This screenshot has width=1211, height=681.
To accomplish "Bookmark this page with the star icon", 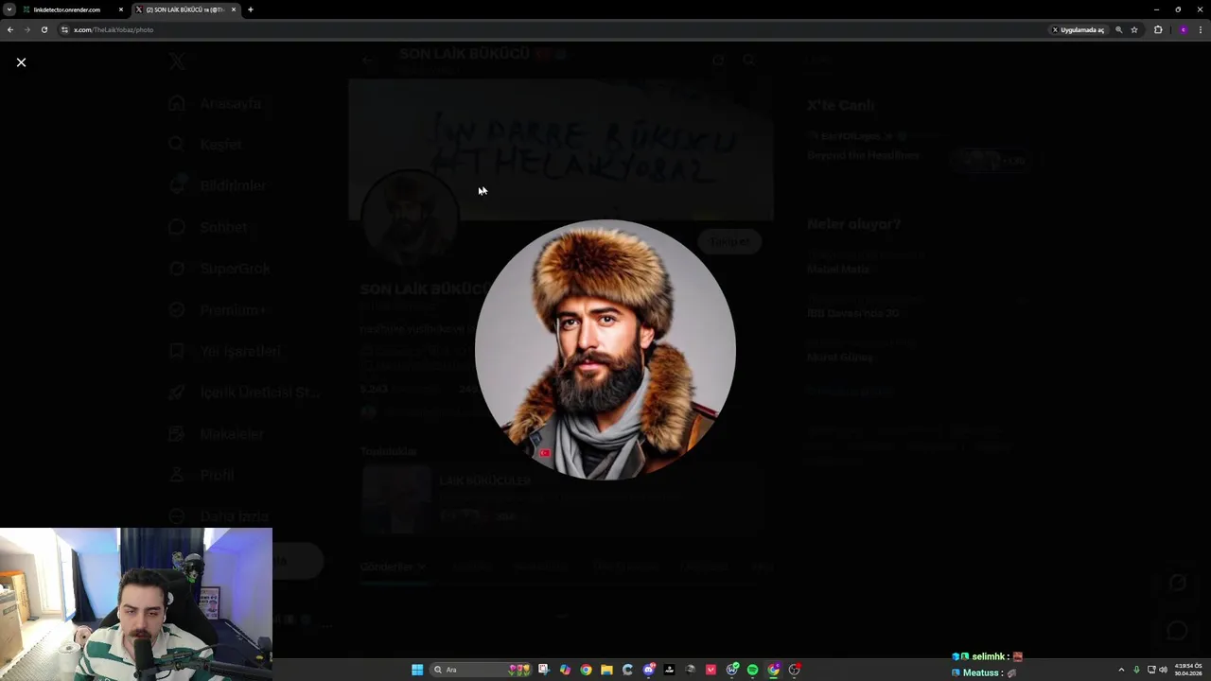I will pyautogui.click(x=1133, y=29).
